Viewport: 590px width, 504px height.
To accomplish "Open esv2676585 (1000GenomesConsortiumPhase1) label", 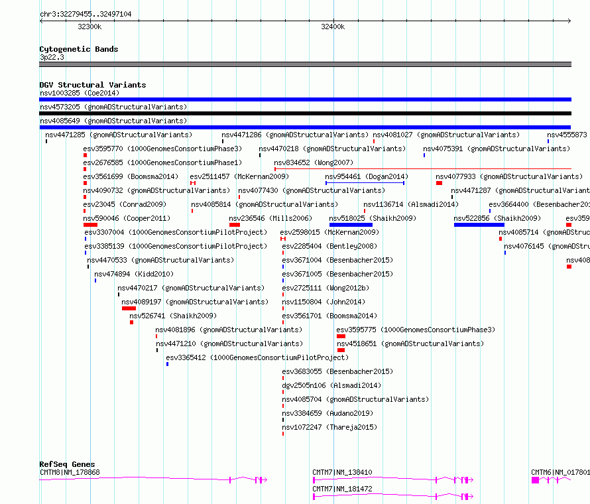I will pos(162,162).
